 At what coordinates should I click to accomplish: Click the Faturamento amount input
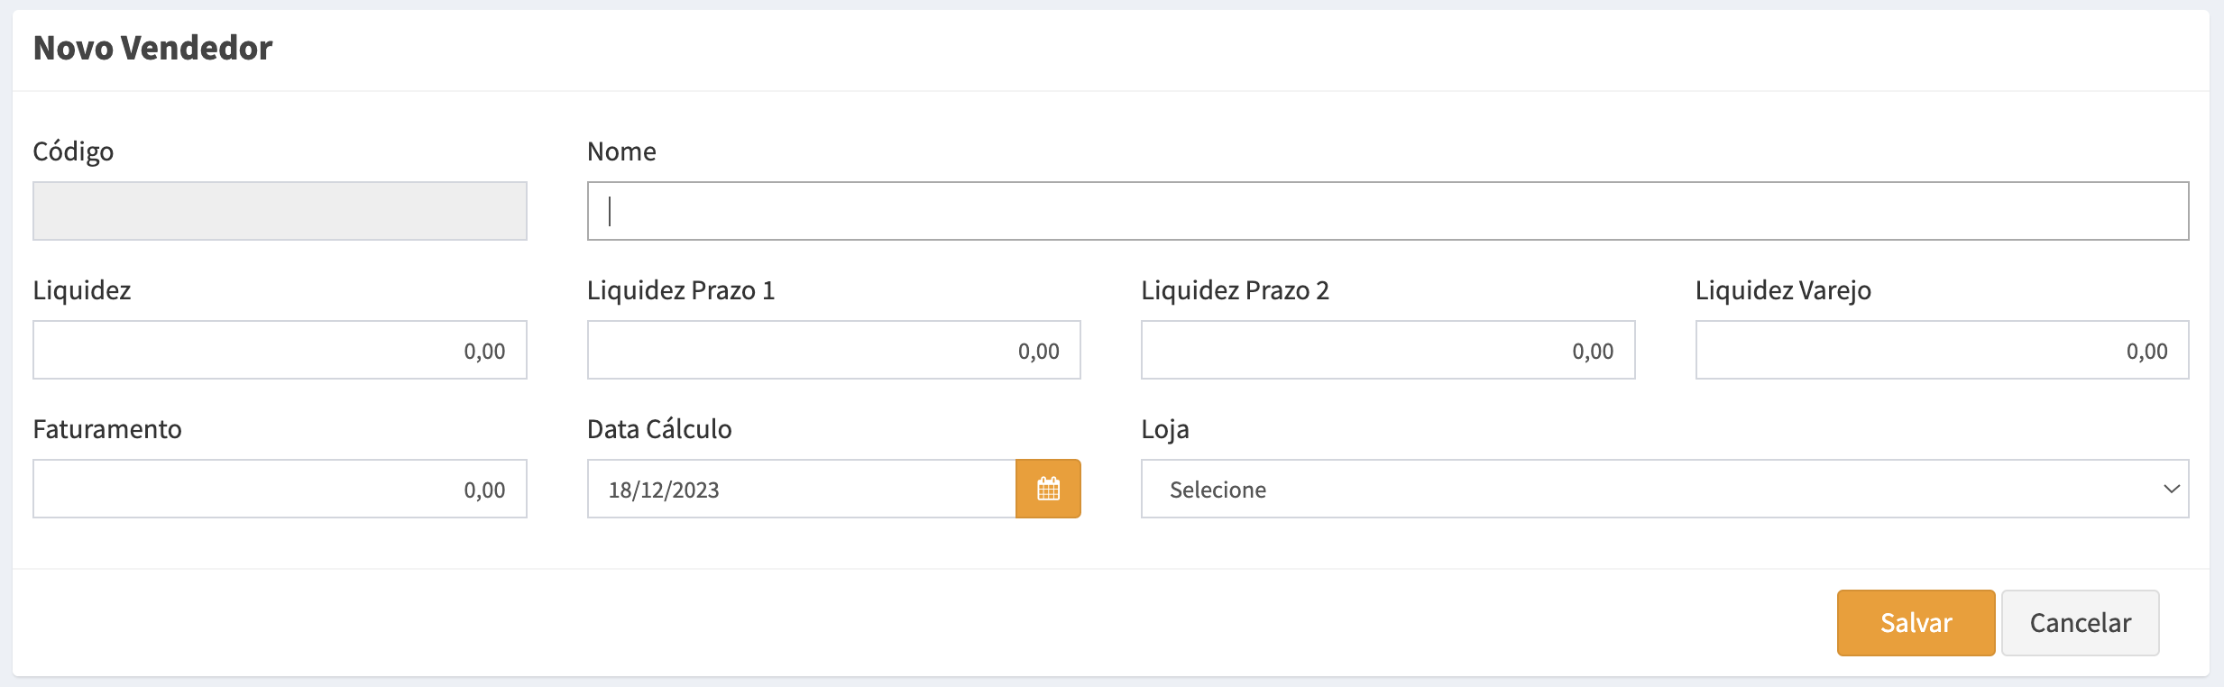pyautogui.click(x=280, y=489)
